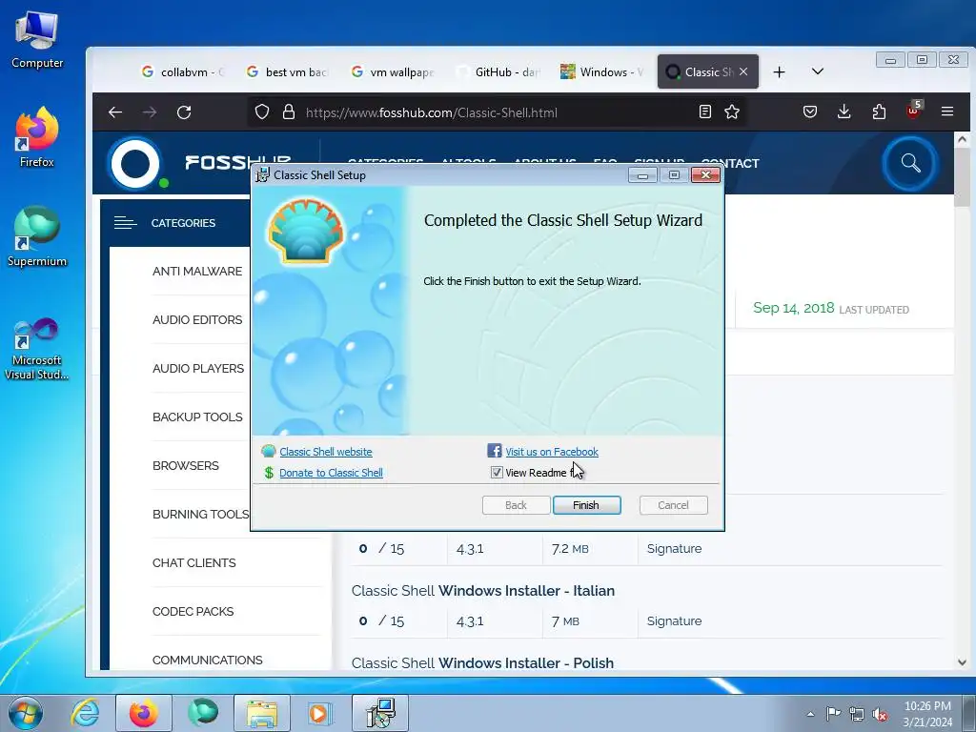Image resolution: width=976 pixels, height=732 pixels.
Task: Open the taskbar clock and date
Action: tap(927, 714)
